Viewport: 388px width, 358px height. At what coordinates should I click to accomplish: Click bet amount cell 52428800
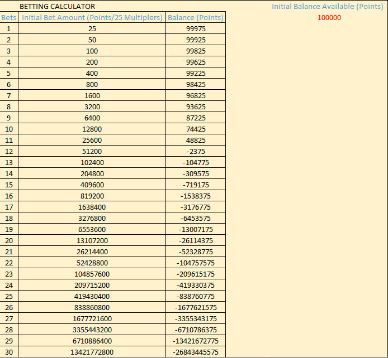tap(92, 263)
